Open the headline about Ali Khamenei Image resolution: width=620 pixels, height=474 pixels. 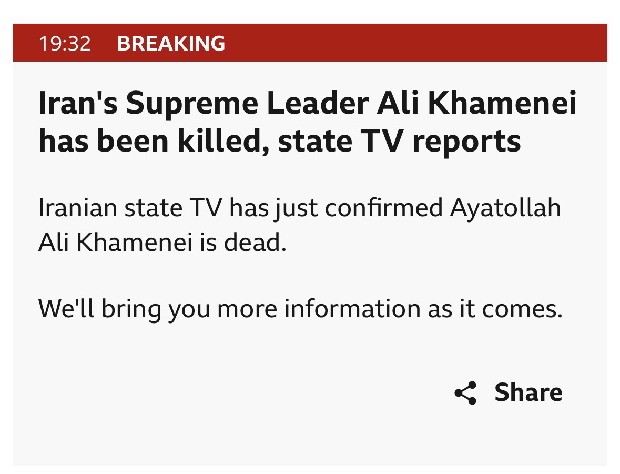tap(307, 122)
